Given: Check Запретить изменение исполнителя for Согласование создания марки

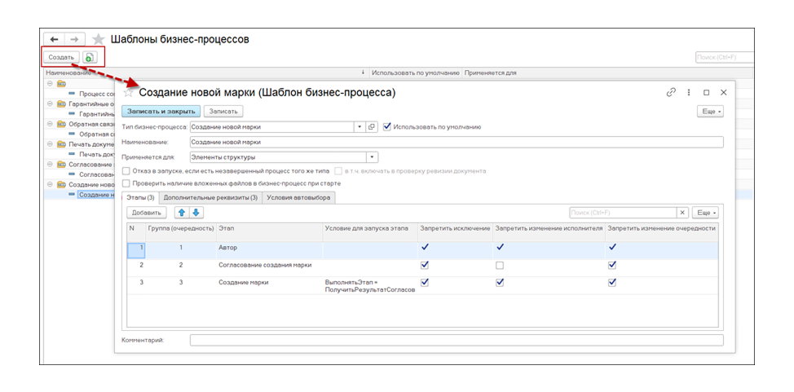Looking at the screenshot, I should click(500, 265).
